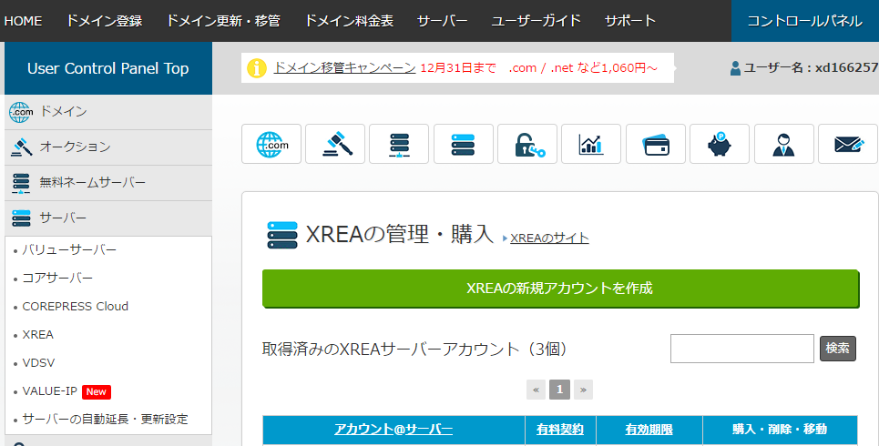
Task: Open the user account person icon
Action: click(783, 144)
